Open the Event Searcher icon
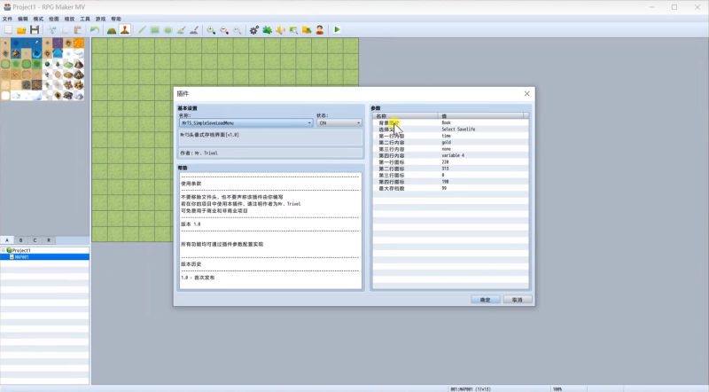 coord(293,30)
